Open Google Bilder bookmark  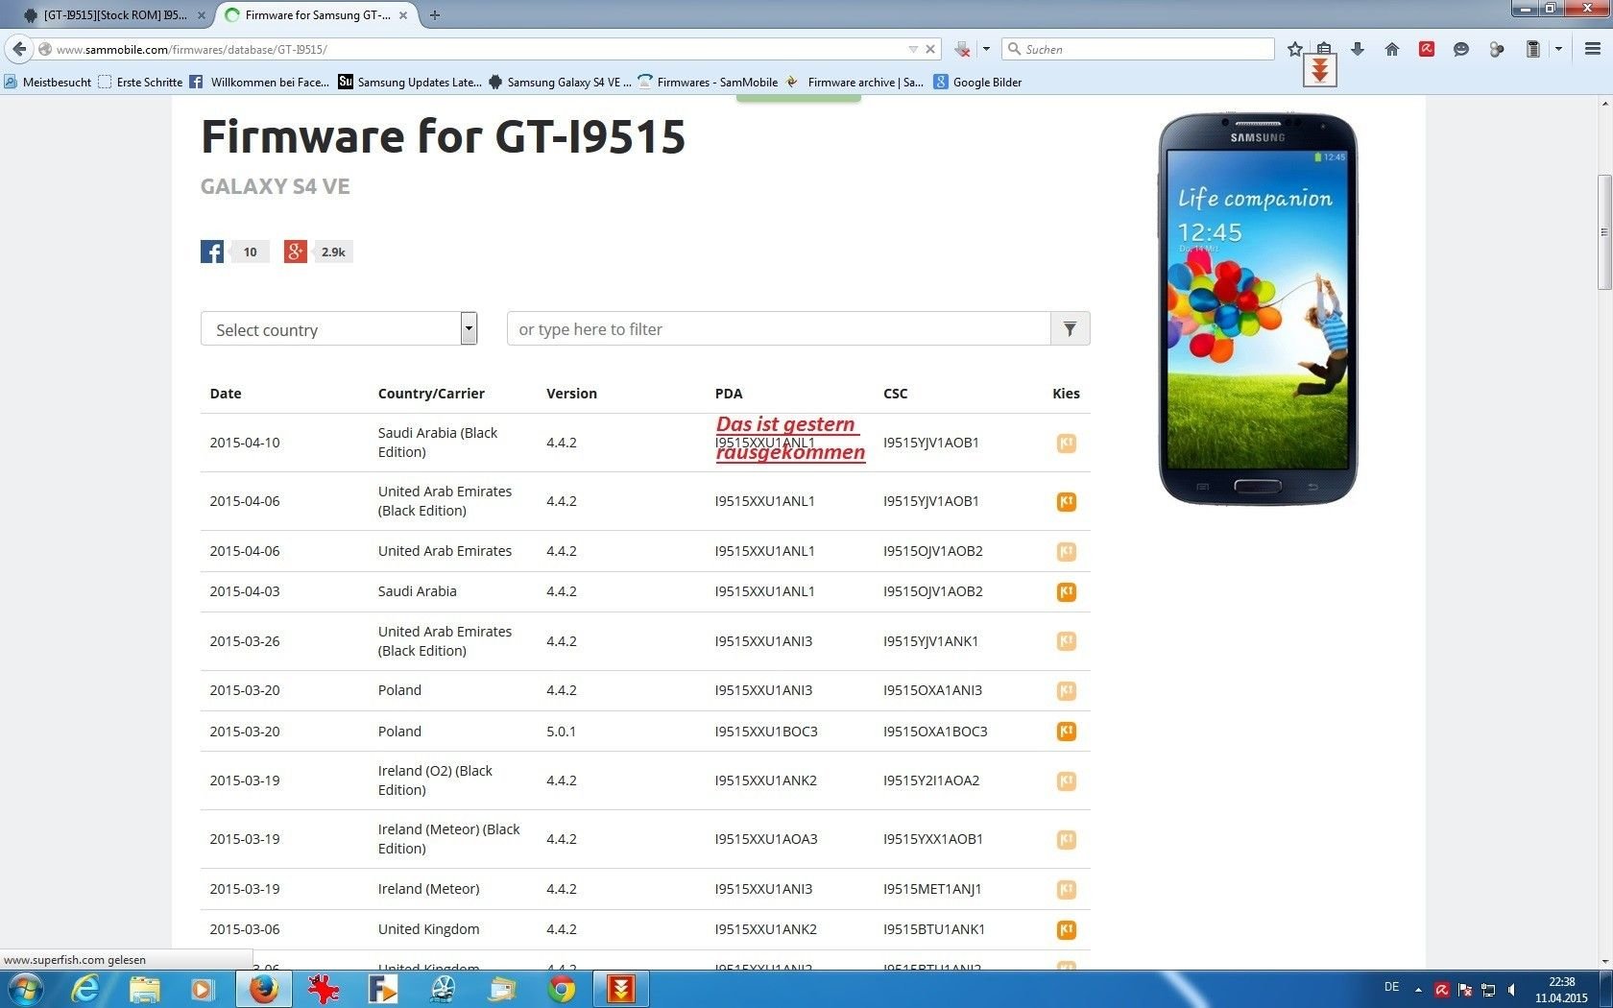point(978,83)
